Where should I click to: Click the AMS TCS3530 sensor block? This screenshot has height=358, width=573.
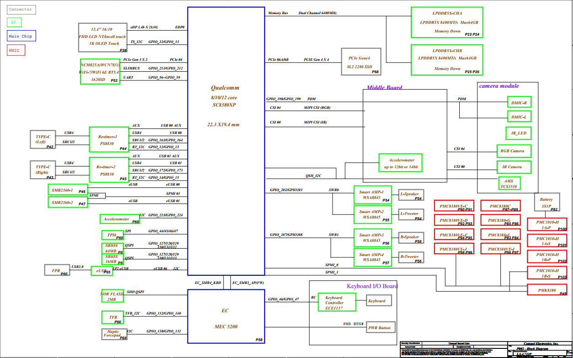(x=509, y=183)
